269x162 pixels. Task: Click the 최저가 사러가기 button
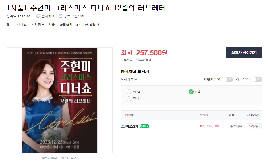[244, 53]
